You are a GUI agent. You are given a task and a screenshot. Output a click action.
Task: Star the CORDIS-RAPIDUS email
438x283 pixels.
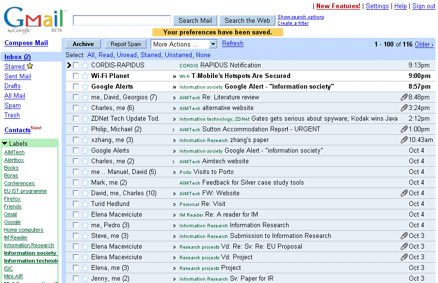(x=85, y=65)
